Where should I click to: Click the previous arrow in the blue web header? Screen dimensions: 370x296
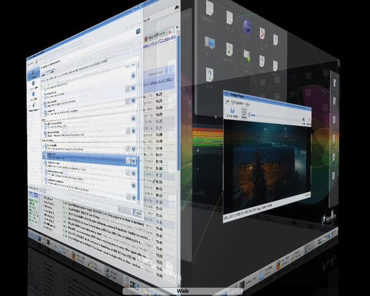(x=166, y=70)
